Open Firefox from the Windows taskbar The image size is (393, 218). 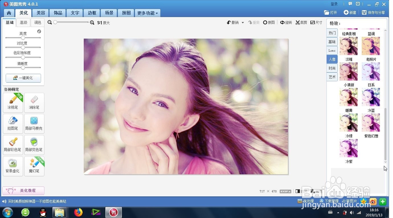coord(79,213)
